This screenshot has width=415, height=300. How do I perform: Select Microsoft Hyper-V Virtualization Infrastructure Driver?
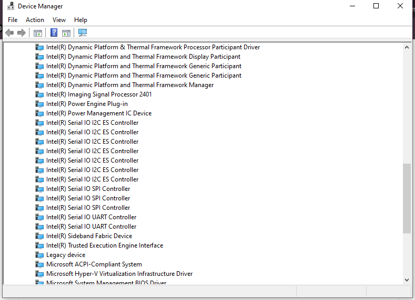119,274
